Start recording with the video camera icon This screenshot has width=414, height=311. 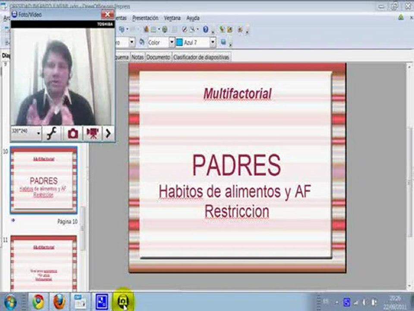[x=93, y=133]
